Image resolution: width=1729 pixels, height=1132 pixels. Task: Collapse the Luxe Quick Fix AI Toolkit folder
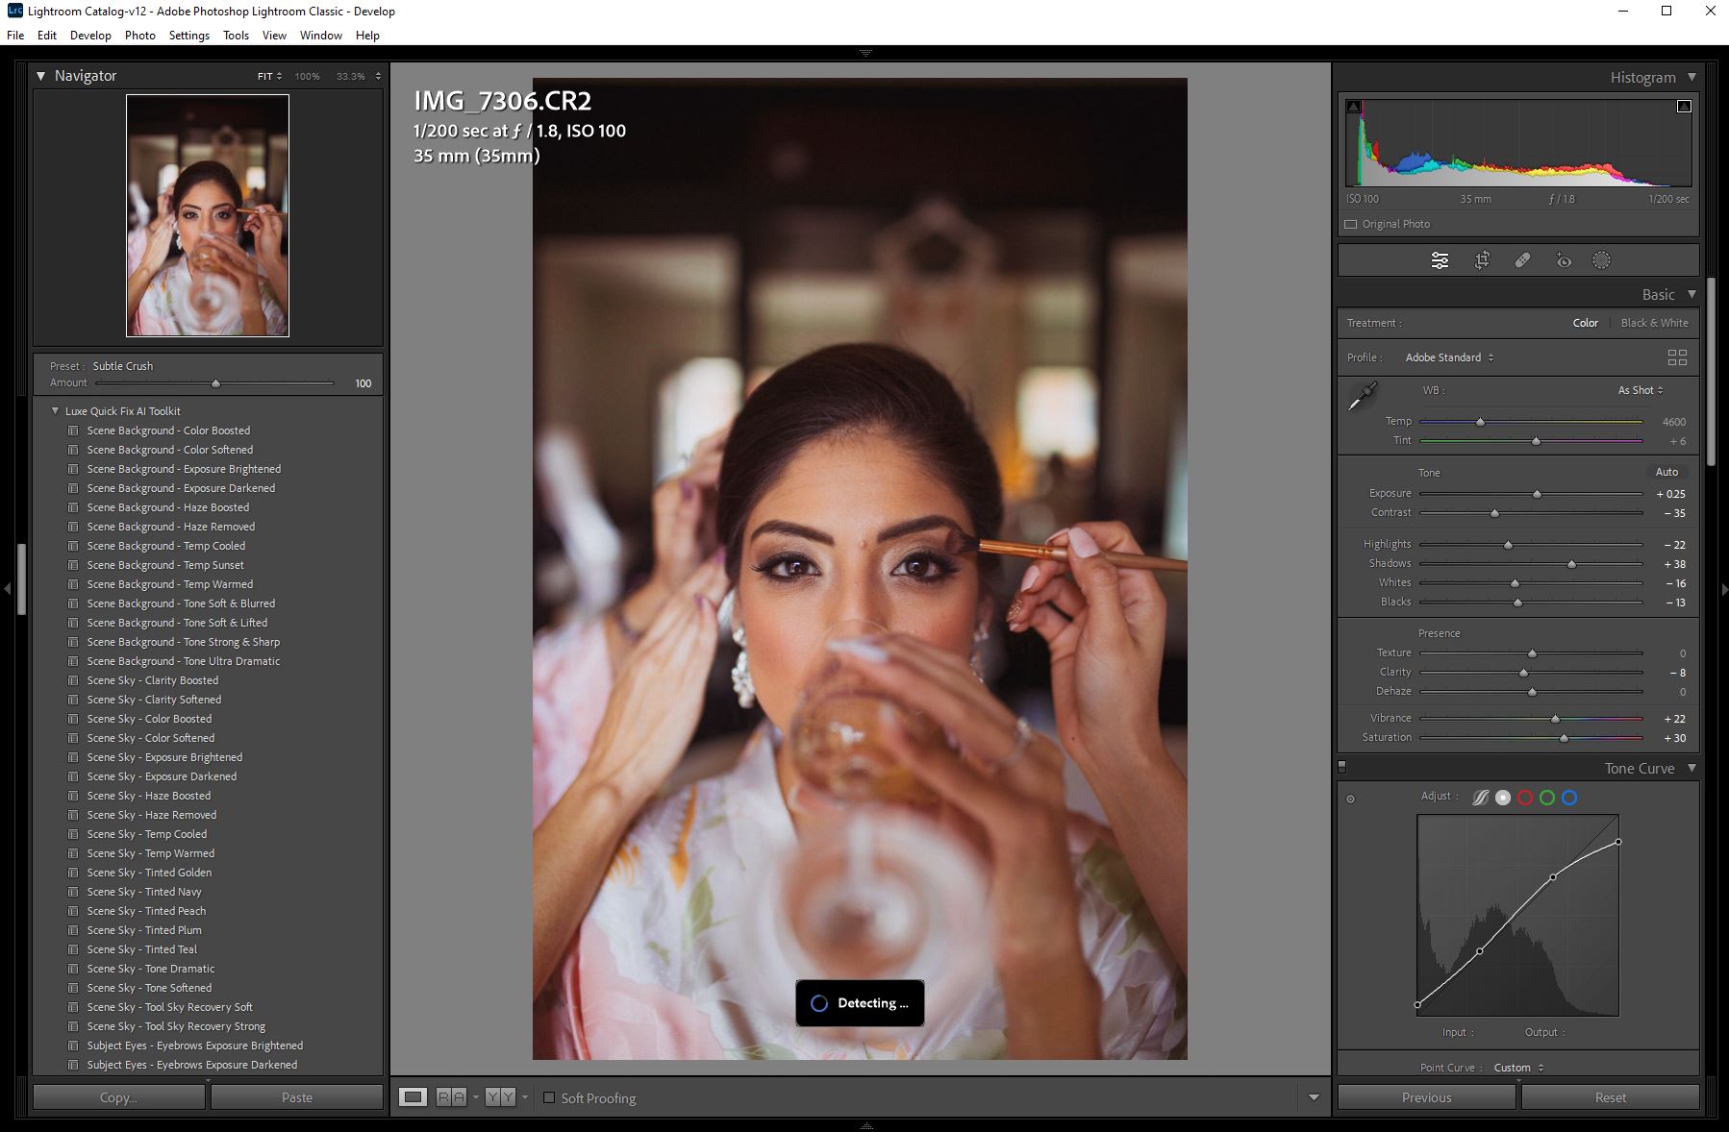point(55,411)
